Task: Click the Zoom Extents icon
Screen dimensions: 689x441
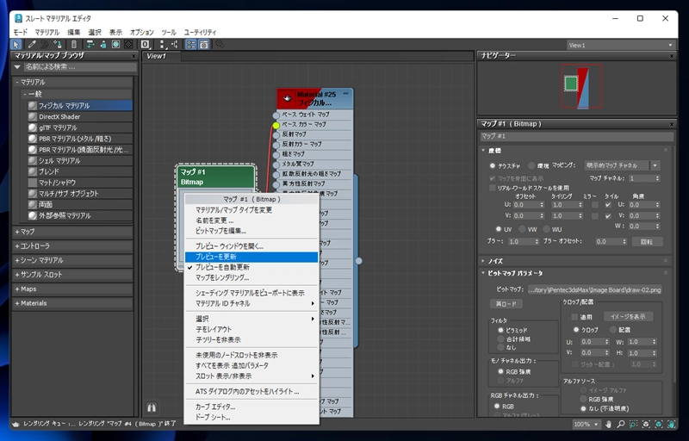Action: (646, 425)
